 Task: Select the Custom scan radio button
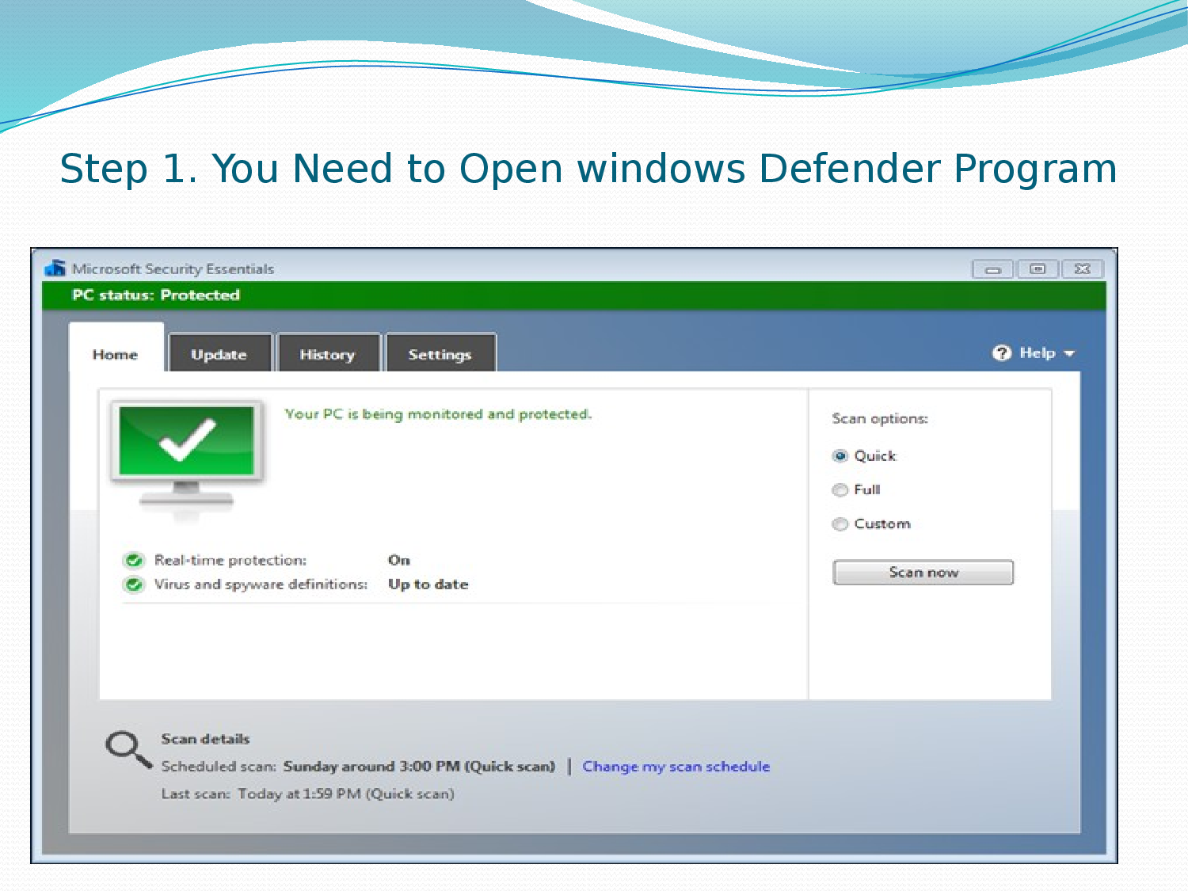coord(840,524)
